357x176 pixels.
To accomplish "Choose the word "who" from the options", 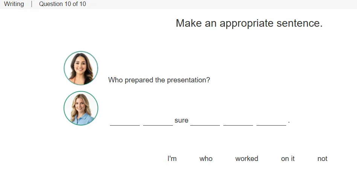I will point(206,158).
